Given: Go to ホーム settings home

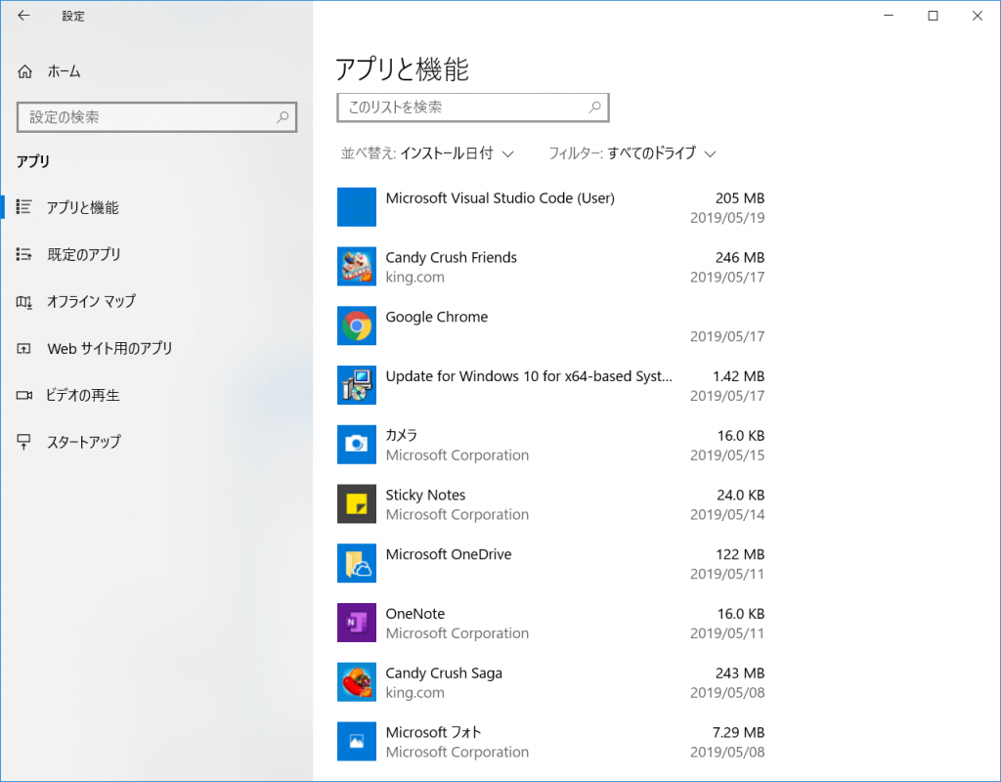Looking at the screenshot, I should (64, 71).
